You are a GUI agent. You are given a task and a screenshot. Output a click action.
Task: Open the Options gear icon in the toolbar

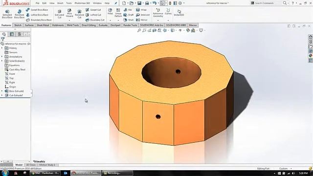coord(180,3)
